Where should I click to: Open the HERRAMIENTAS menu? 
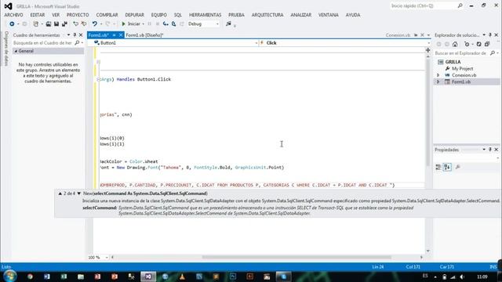[206, 15]
